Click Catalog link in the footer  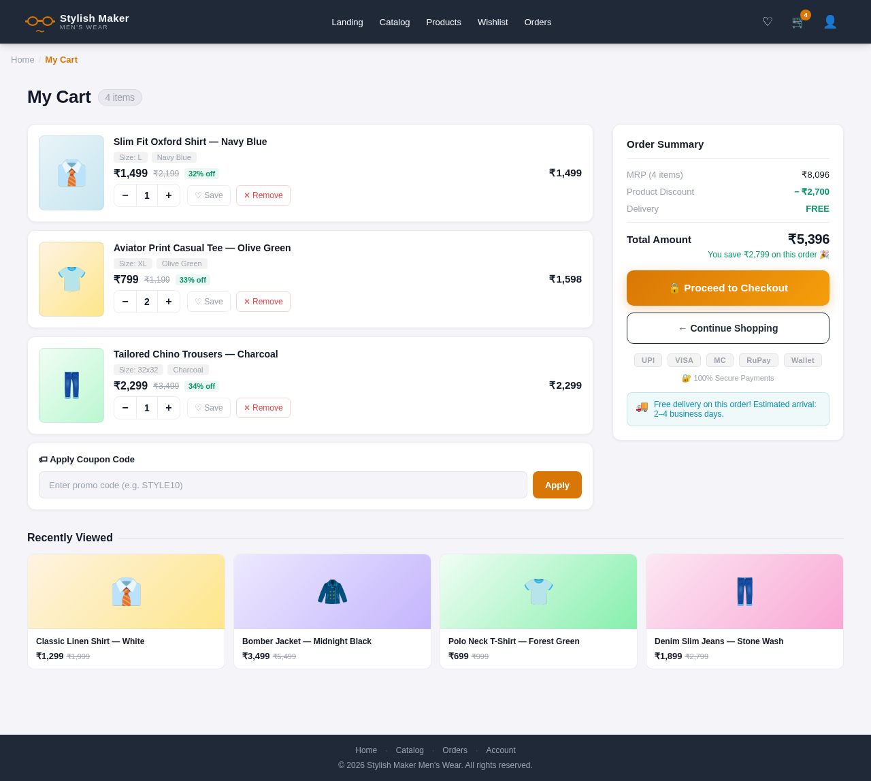(x=410, y=750)
